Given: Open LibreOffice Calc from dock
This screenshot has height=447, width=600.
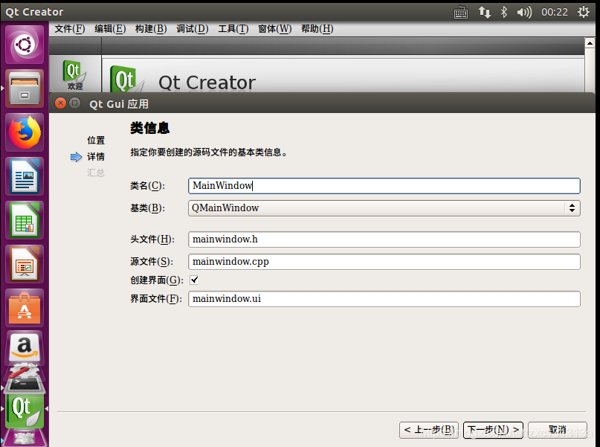Looking at the screenshot, I should click(x=25, y=220).
